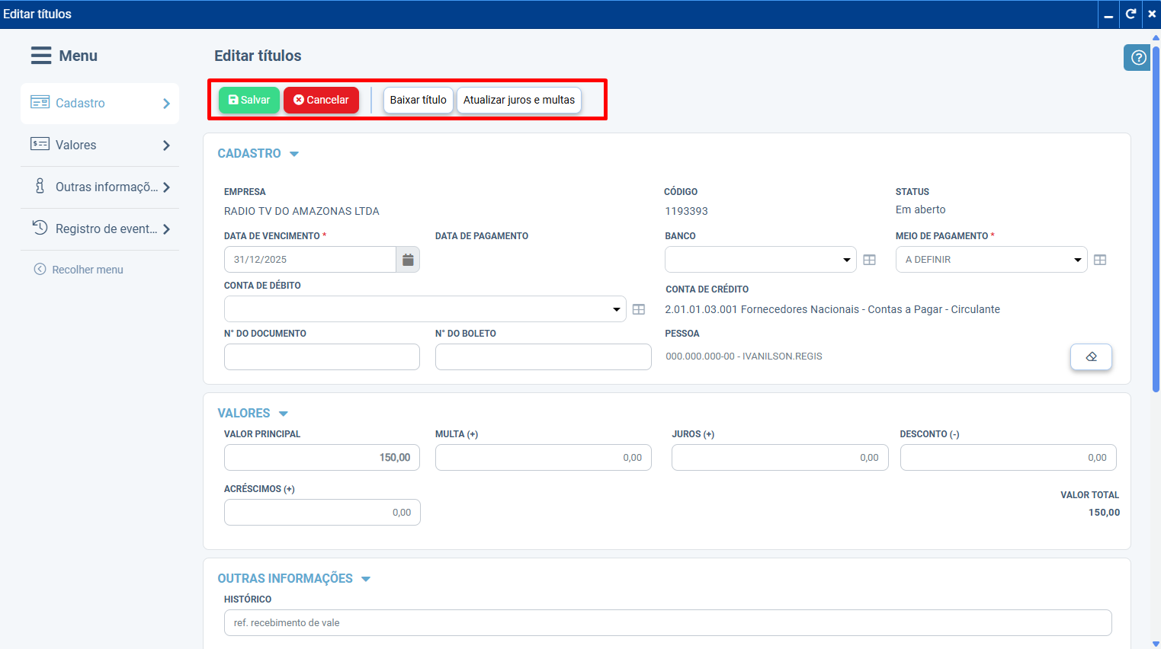
Task: Click the Data de Vencimento date field
Action: [310, 260]
